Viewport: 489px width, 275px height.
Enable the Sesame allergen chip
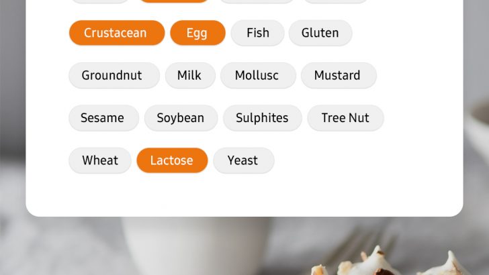tap(102, 118)
